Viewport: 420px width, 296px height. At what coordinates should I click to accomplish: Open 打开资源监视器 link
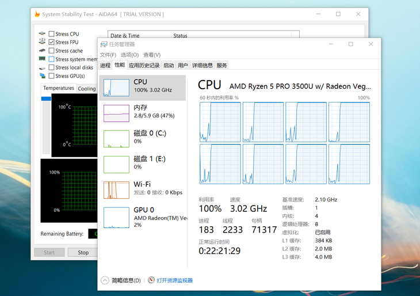click(175, 280)
